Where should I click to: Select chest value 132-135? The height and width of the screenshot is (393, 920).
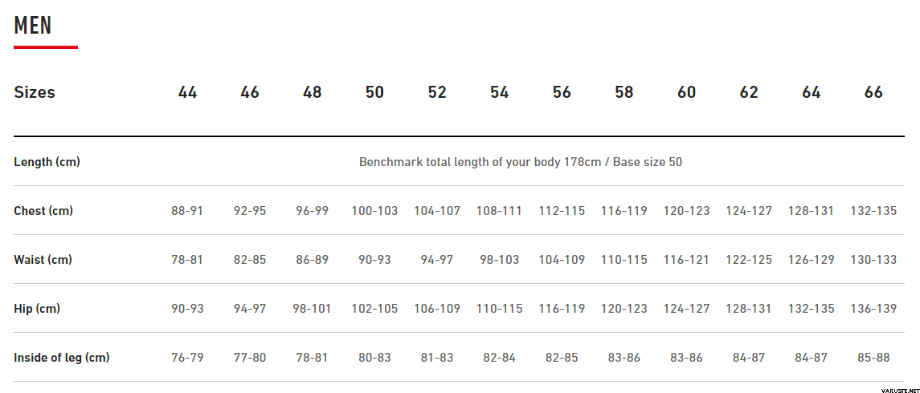(x=873, y=211)
